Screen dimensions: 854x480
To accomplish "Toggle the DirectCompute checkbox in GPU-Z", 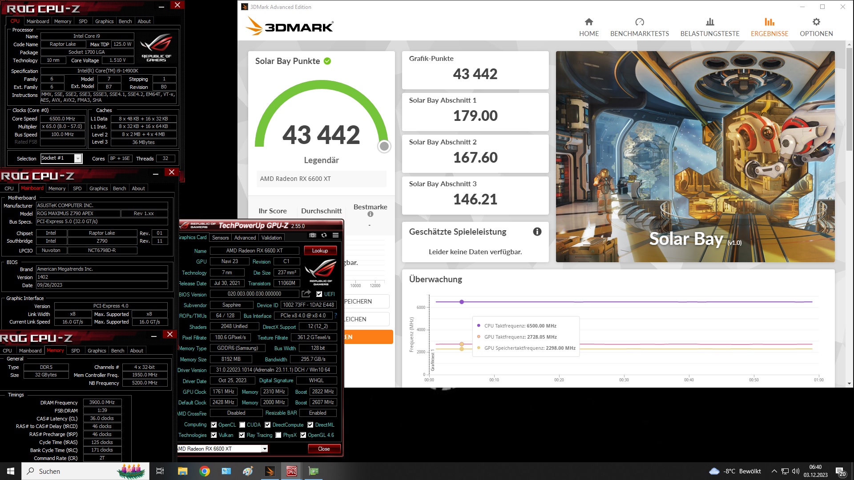I will tap(268, 425).
